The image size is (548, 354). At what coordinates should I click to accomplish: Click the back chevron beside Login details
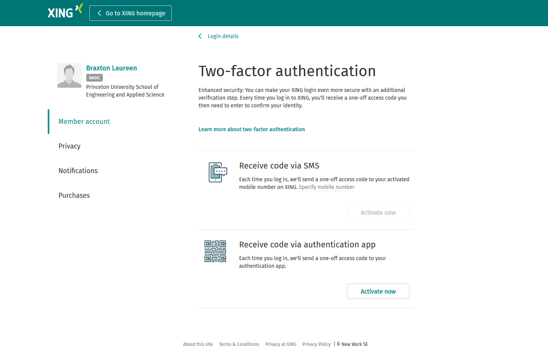pyautogui.click(x=200, y=36)
